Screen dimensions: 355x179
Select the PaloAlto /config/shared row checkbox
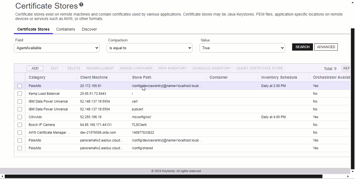(x=20, y=148)
